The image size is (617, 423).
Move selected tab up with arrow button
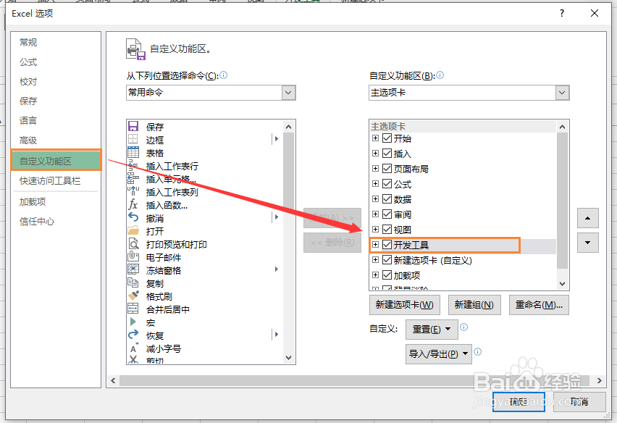tap(587, 218)
